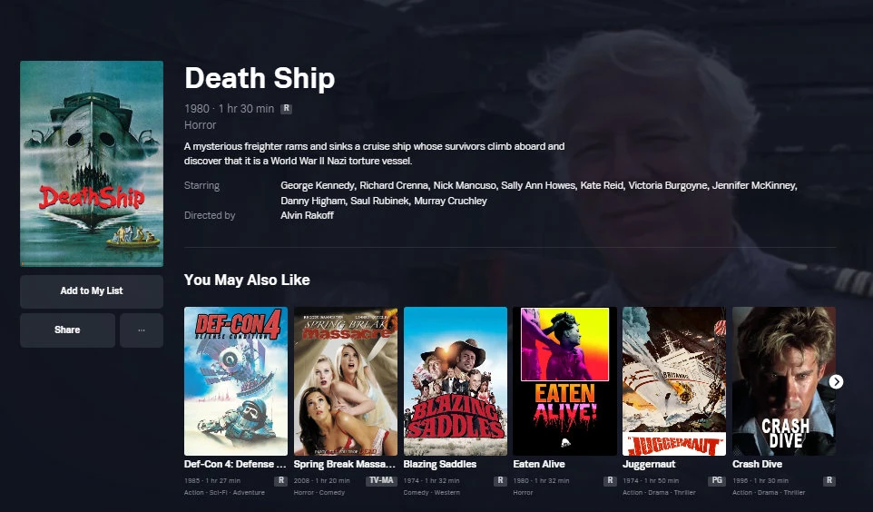Click the TV-MA badge under Spring Break
The width and height of the screenshot is (873, 512).
[381, 480]
